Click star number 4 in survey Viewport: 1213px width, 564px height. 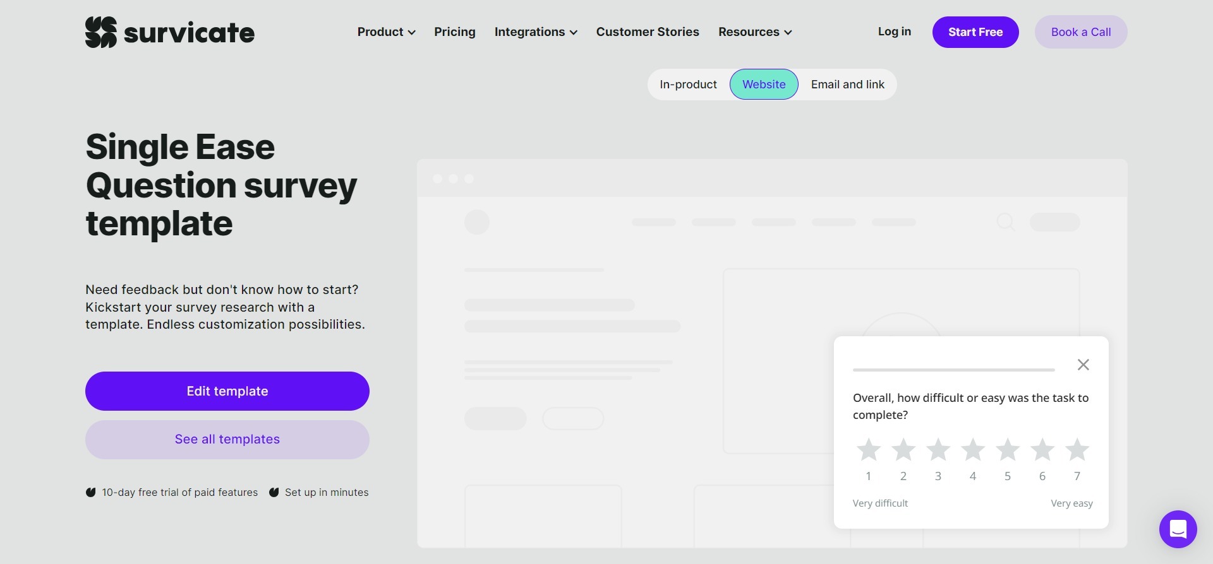pyautogui.click(x=973, y=450)
